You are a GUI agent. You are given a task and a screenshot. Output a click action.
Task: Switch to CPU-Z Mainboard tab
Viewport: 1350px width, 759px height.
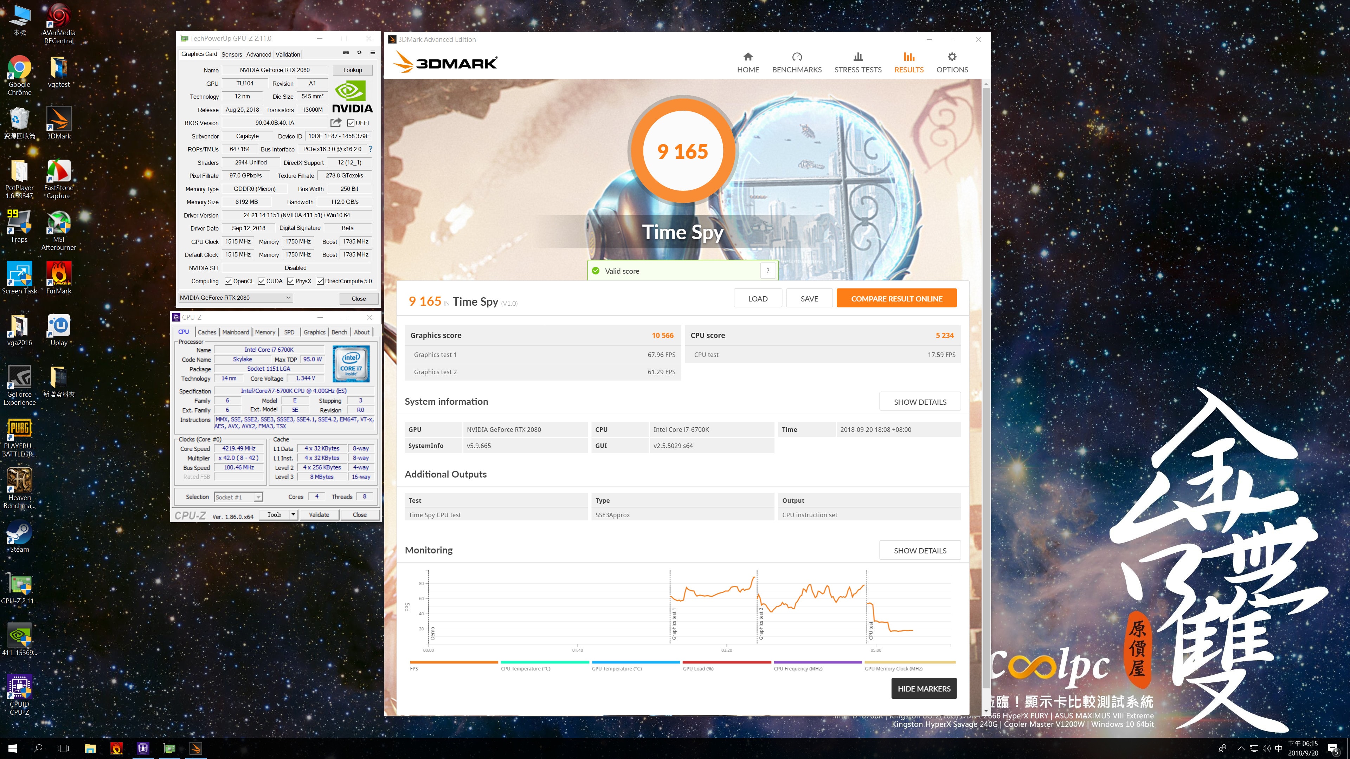point(235,332)
